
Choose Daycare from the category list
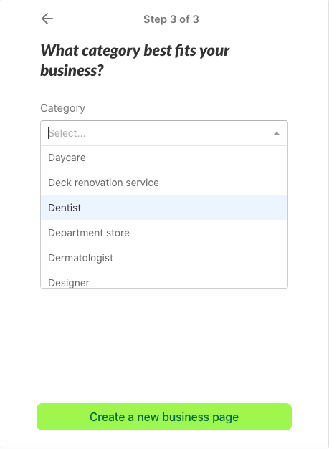(164, 158)
